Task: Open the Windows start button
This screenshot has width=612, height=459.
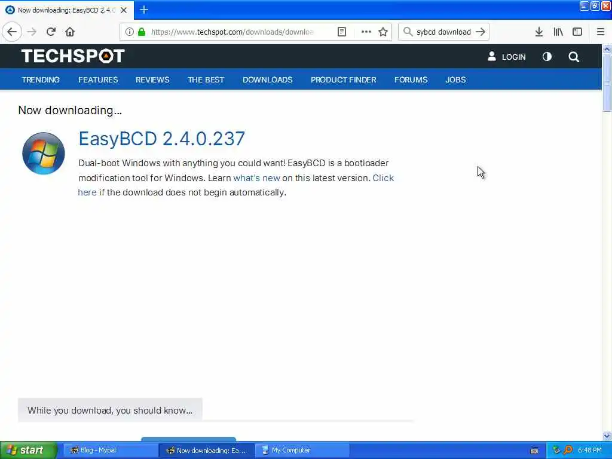Action: pyautogui.click(x=29, y=451)
